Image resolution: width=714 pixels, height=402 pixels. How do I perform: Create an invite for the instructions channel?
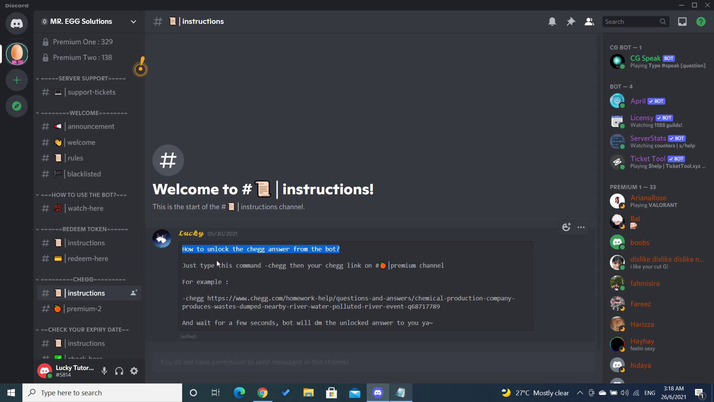(134, 293)
